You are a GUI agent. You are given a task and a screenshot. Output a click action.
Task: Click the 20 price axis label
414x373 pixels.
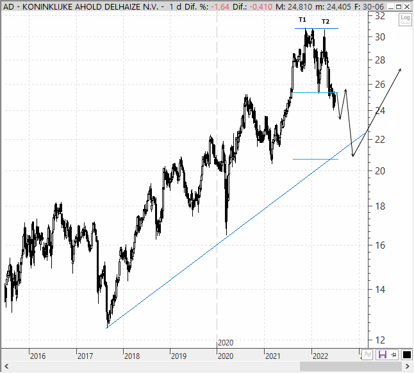pyautogui.click(x=380, y=171)
